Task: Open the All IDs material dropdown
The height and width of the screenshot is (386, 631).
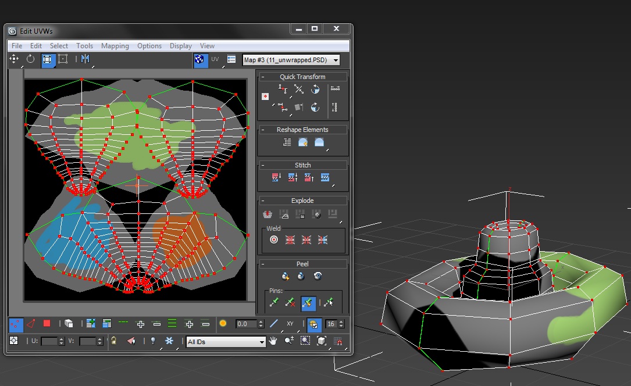Action: [226, 342]
